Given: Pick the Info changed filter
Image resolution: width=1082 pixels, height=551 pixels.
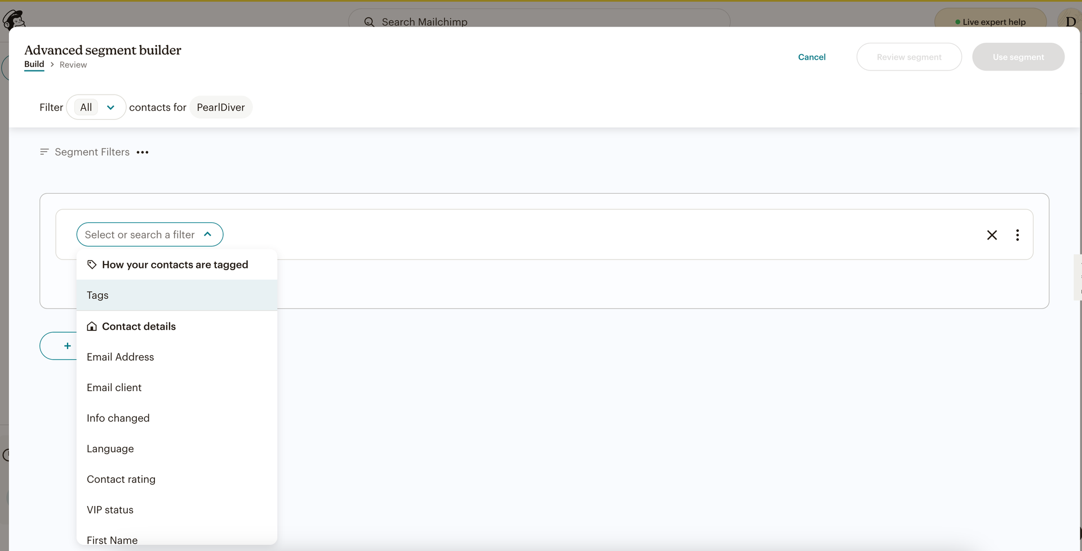Looking at the screenshot, I should (118, 418).
